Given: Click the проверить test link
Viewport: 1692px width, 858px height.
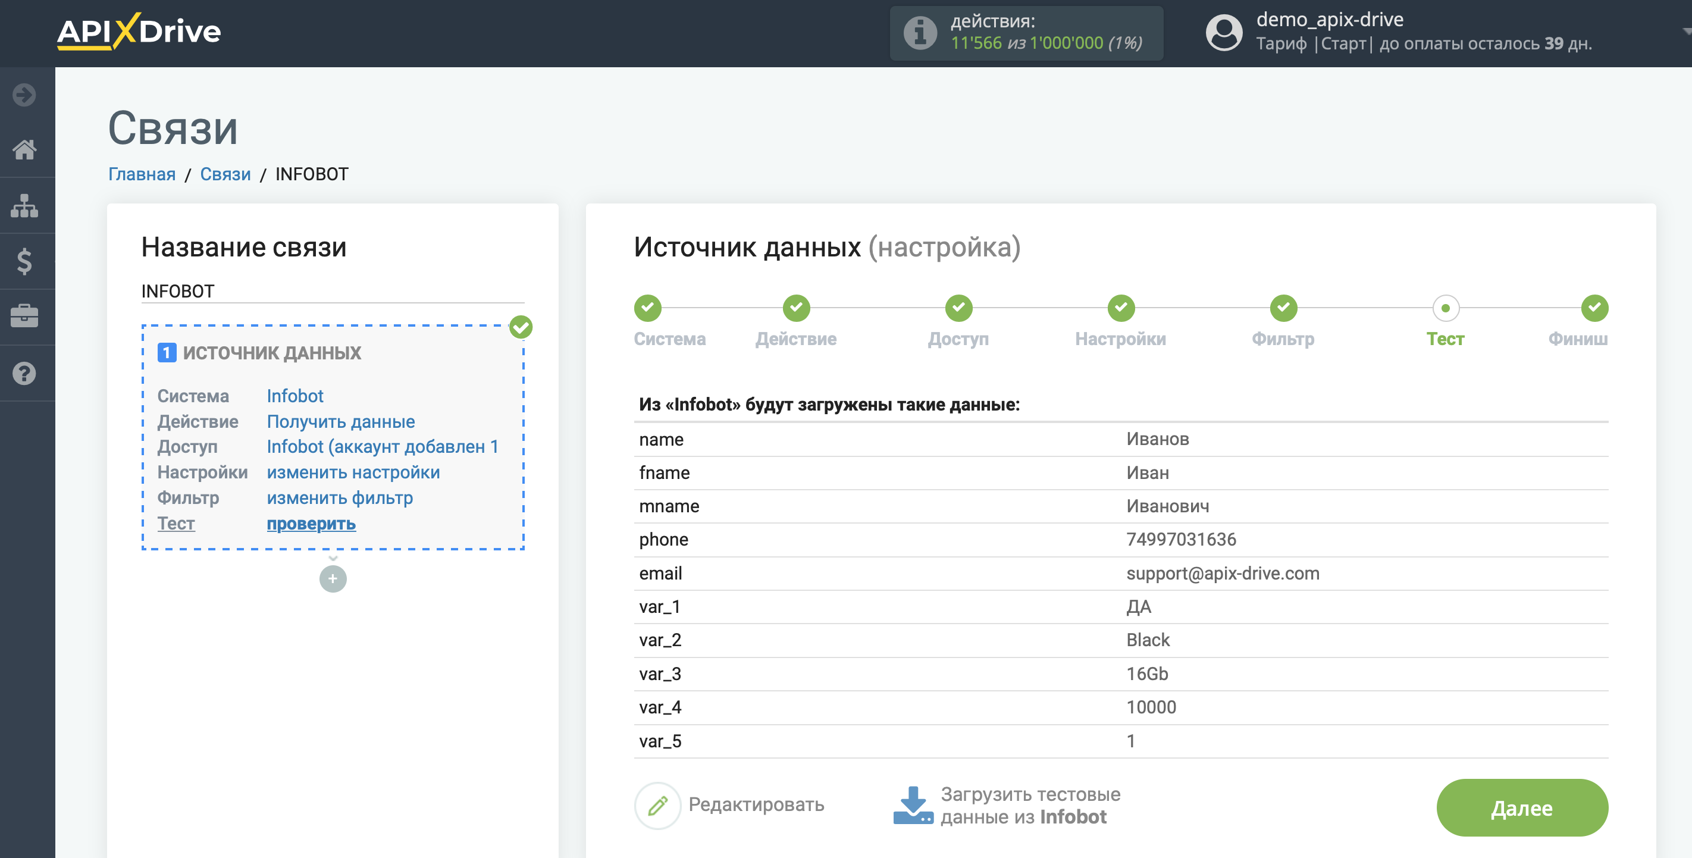Looking at the screenshot, I should coord(311,524).
